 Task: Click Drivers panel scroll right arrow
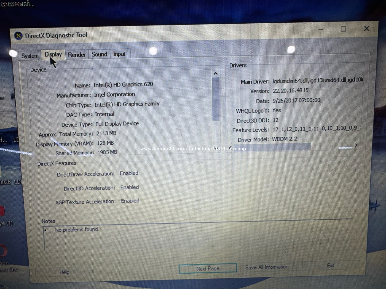tap(356, 145)
